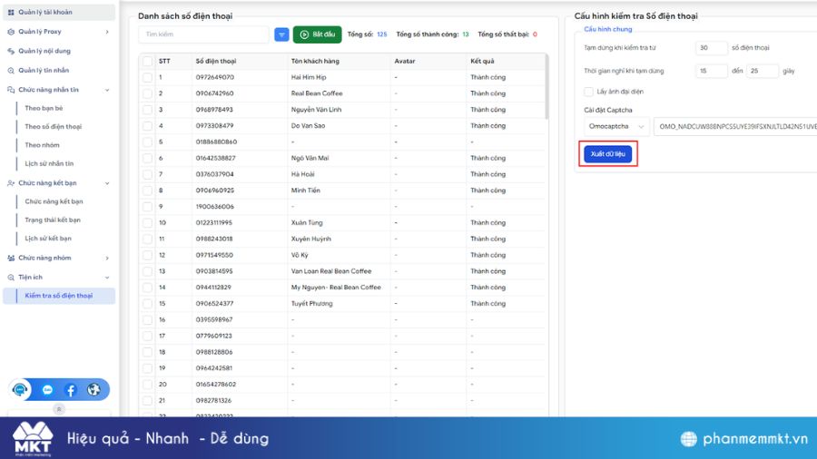Click the Xuất dữ liệu button
Viewport: 817px width, 459px height.
click(x=607, y=154)
